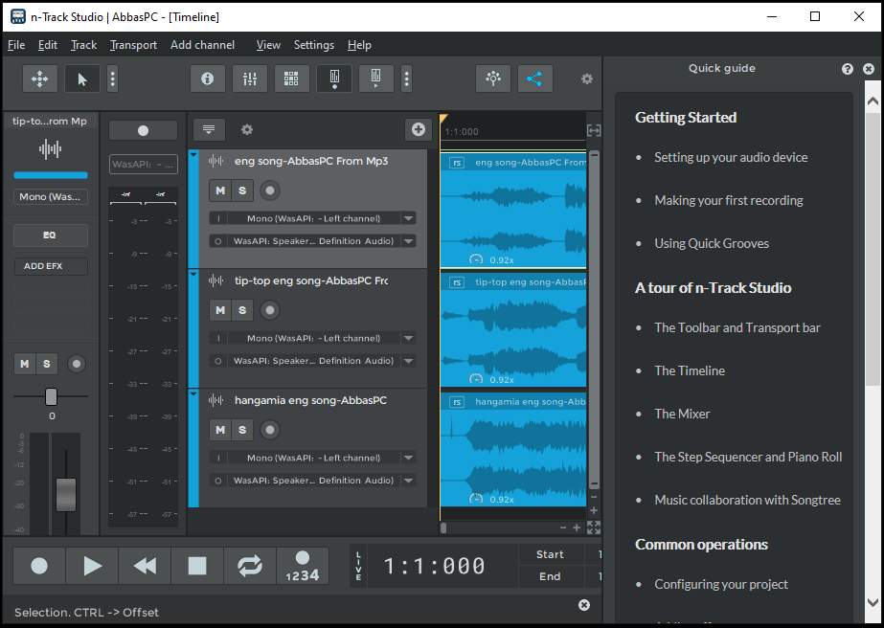Viewport: 884px width, 628px height.
Task: Click the Rewind transport button
Action: (x=145, y=566)
